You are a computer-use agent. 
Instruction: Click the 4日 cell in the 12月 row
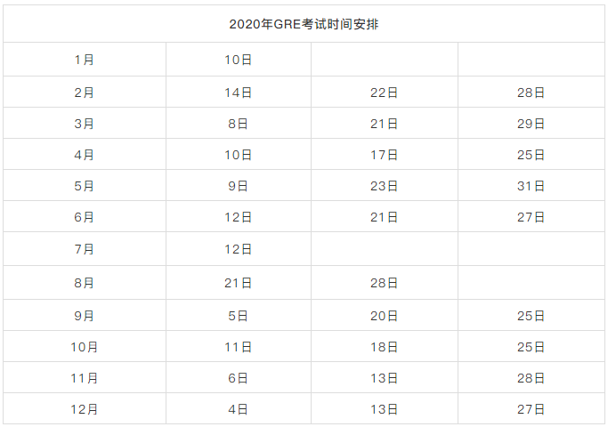(239, 408)
